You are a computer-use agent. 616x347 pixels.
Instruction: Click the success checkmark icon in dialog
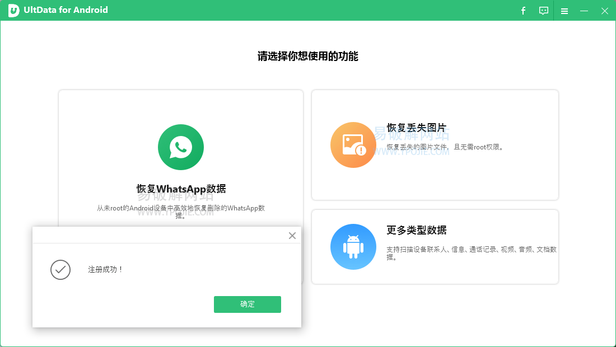click(x=60, y=270)
